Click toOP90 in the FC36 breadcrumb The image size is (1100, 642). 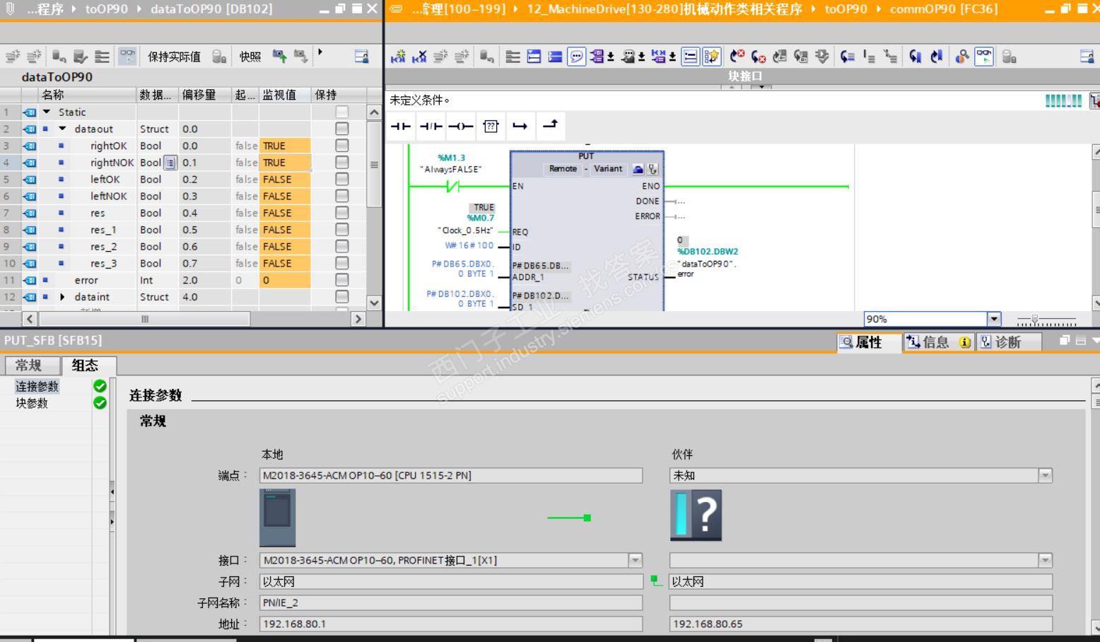tap(846, 9)
